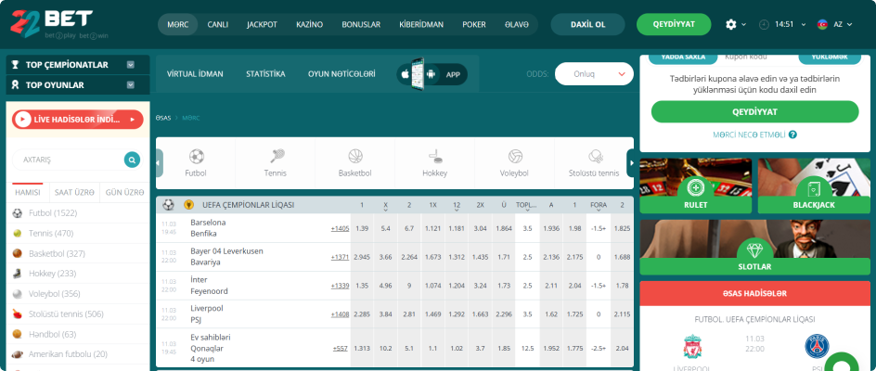This screenshot has width=876, height=371.
Task: Expand the settings dropdown arrow
Action: tap(743, 25)
